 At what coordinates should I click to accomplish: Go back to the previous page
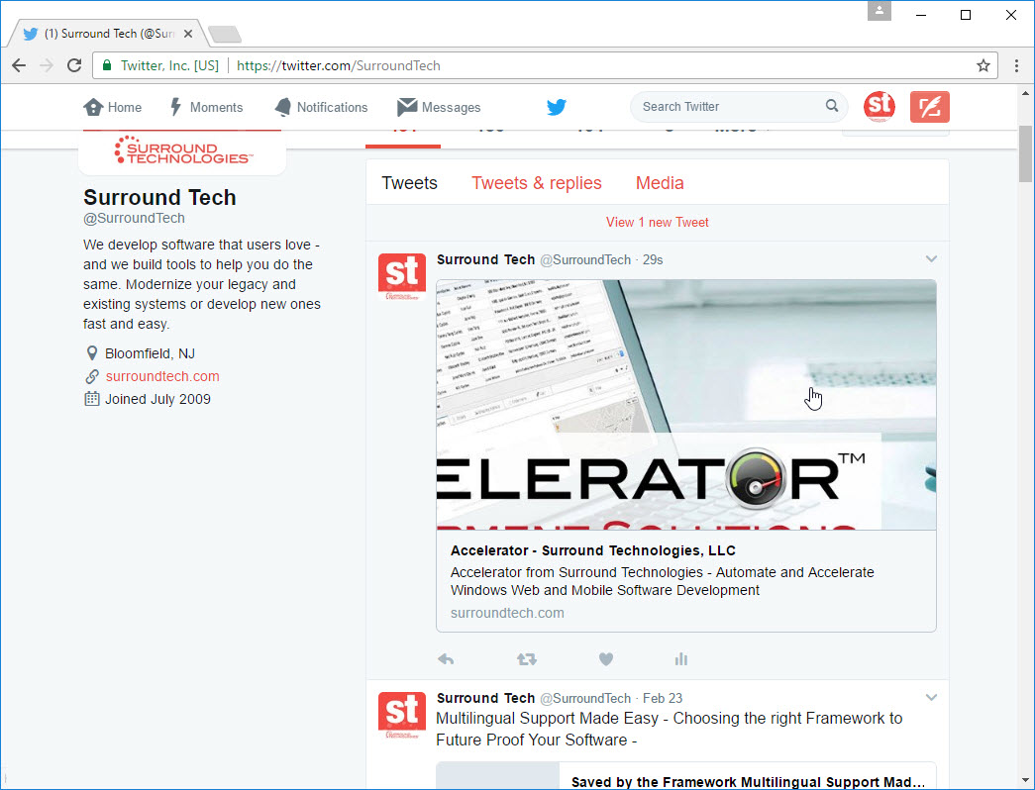pos(19,65)
